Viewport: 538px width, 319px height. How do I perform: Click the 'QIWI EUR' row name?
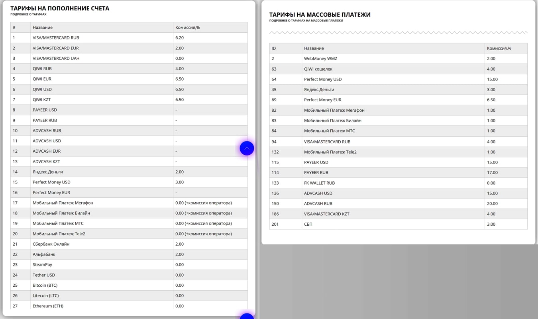[42, 79]
